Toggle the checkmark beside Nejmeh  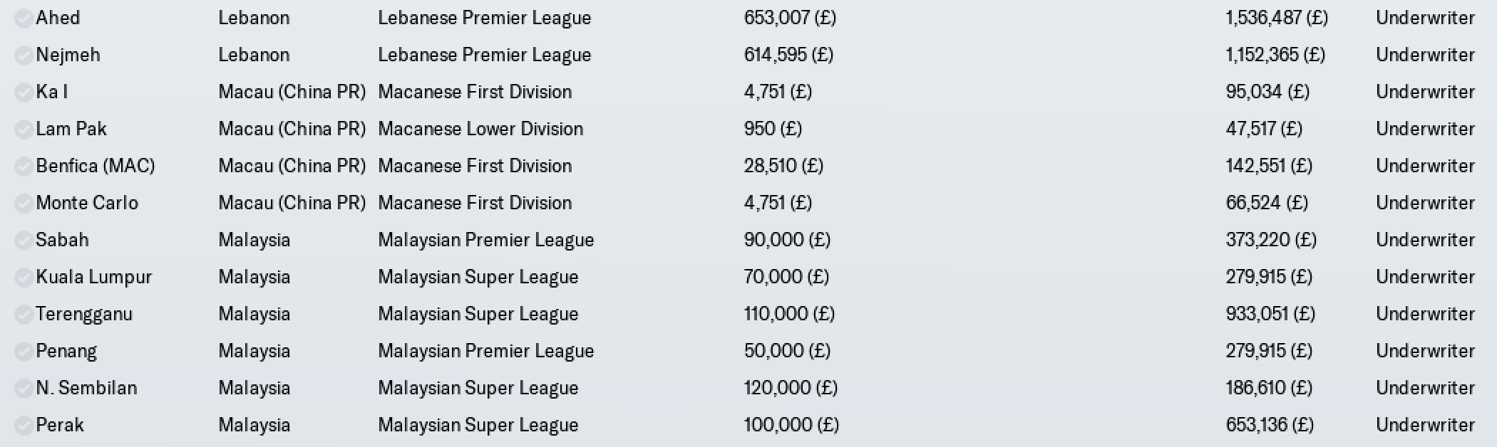[24, 55]
